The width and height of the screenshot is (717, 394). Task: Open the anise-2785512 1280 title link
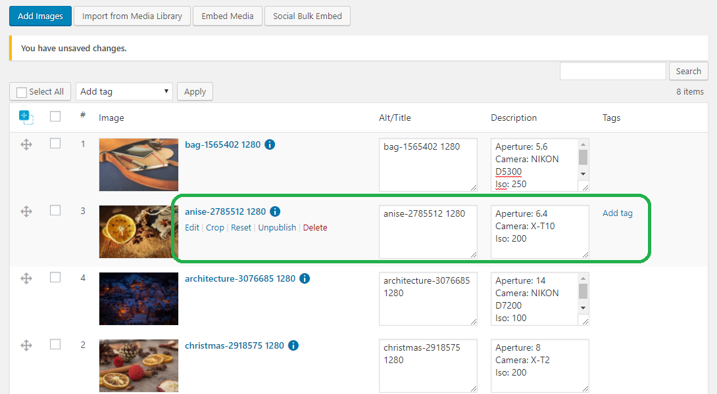(x=225, y=211)
